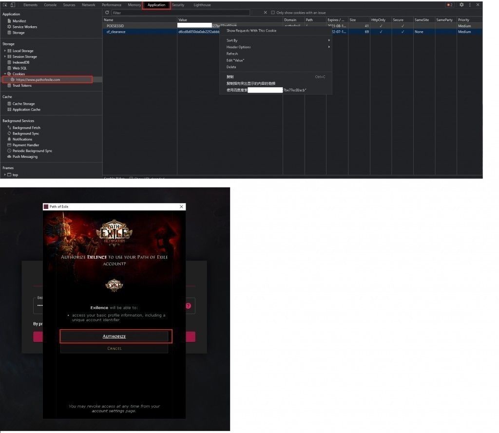Click the Cancel button in dialog

[115, 349]
